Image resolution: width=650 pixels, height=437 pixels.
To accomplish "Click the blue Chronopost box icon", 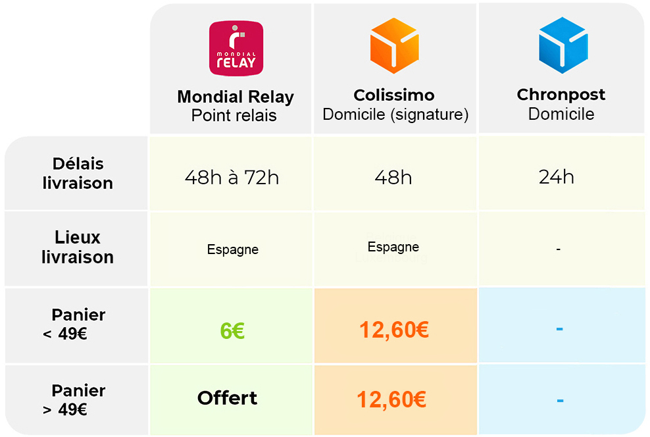I will click(562, 45).
